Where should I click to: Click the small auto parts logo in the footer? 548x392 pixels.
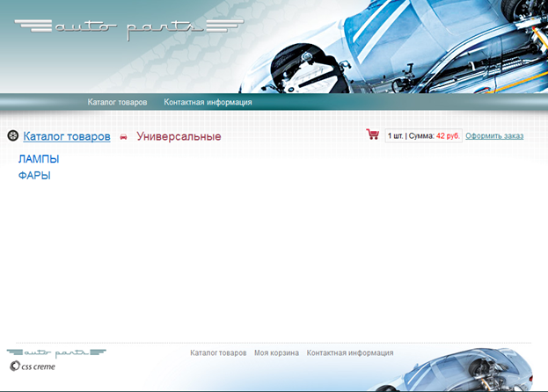56,352
